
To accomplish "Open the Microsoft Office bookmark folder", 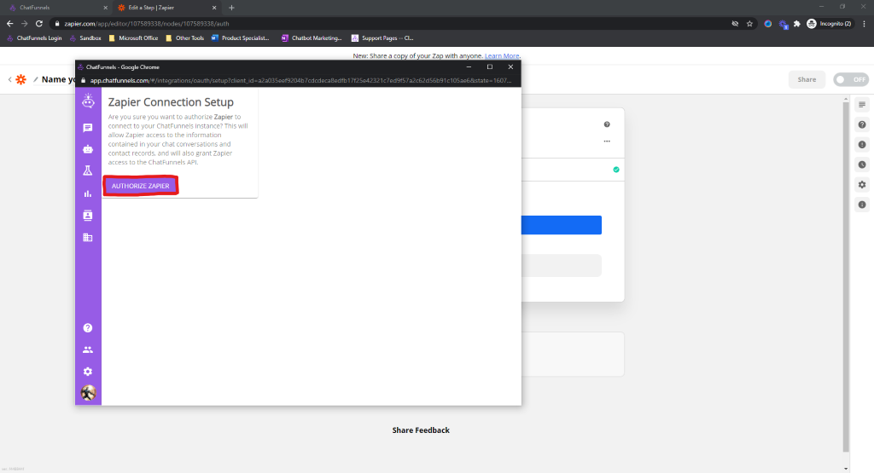I will click(133, 38).
